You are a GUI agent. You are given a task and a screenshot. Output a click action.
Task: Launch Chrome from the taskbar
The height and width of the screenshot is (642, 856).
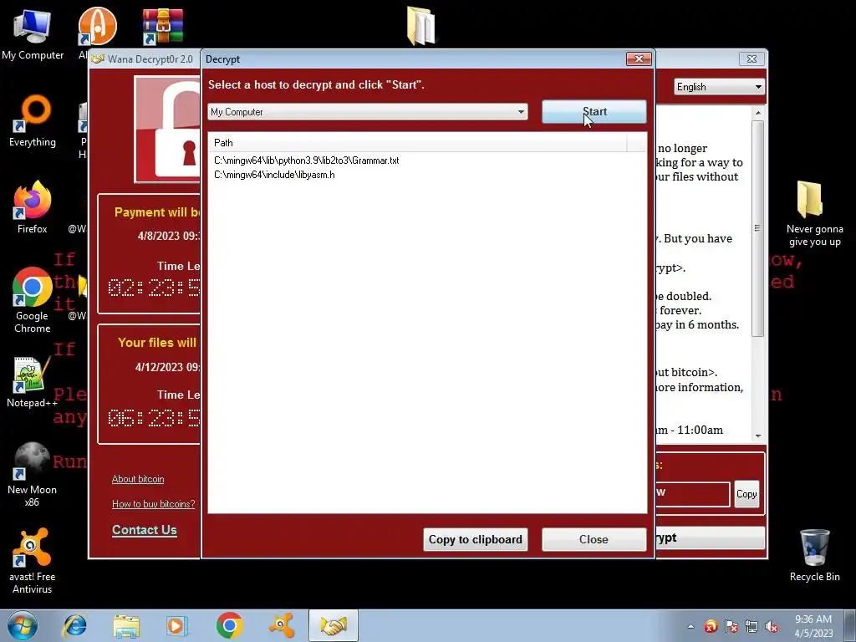tap(229, 625)
